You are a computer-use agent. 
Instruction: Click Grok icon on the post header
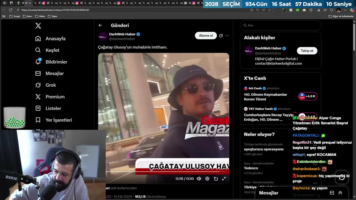tap(221, 36)
